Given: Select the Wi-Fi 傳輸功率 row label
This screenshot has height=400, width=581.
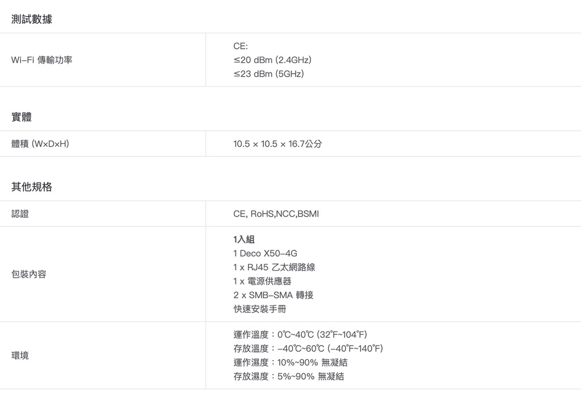Looking at the screenshot, I should pyautogui.click(x=42, y=59).
